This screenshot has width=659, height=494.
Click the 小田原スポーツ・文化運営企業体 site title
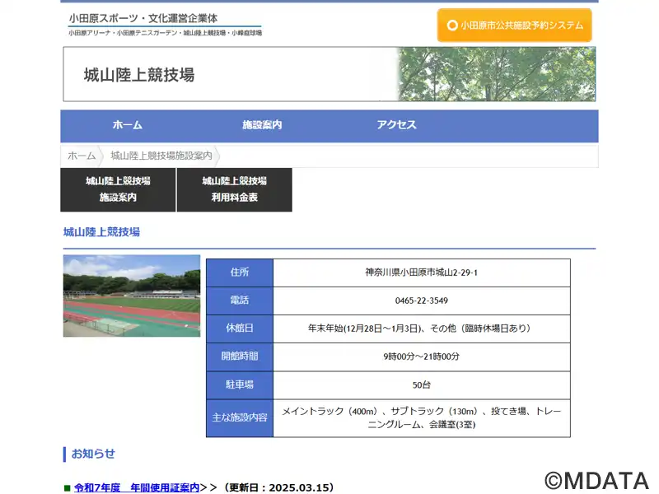click(143, 17)
